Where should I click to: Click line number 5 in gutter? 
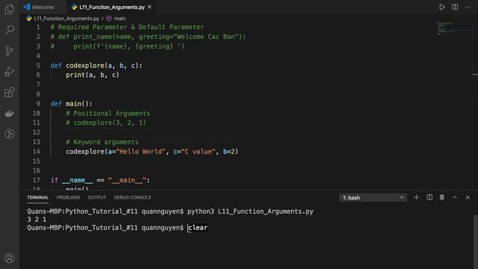[x=38, y=66]
